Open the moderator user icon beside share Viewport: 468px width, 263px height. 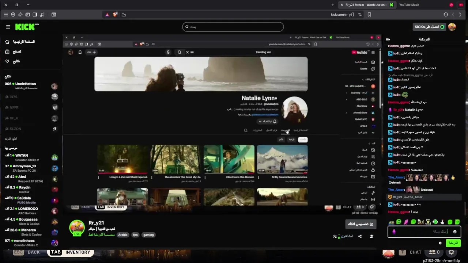[371, 236]
